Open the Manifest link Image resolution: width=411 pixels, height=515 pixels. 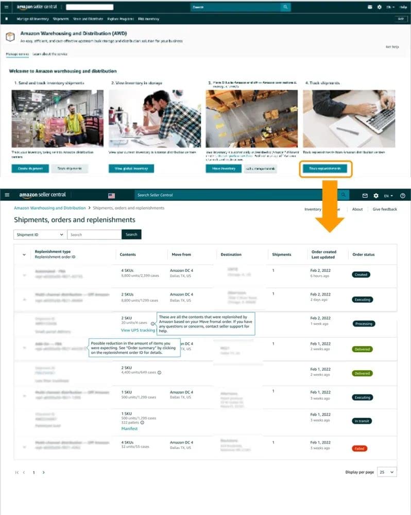129,428
